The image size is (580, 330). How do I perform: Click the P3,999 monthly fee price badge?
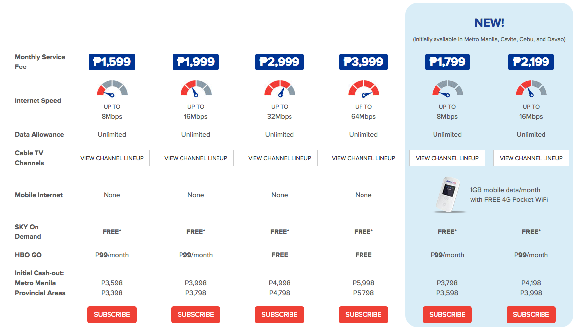click(363, 62)
